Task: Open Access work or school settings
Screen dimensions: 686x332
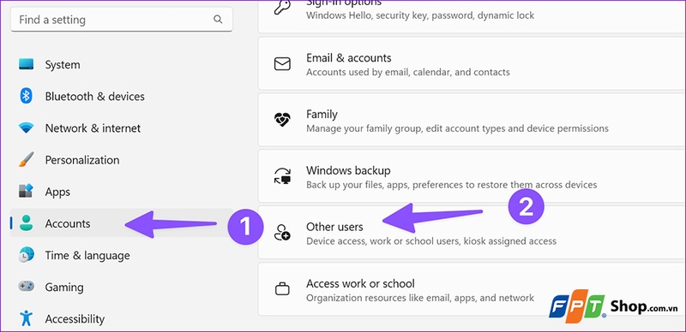Action: tap(472, 289)
